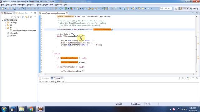The width and height of the screenshot is (200, 112).
Task: Select the Navigator view tab
Action: [7, 13]
